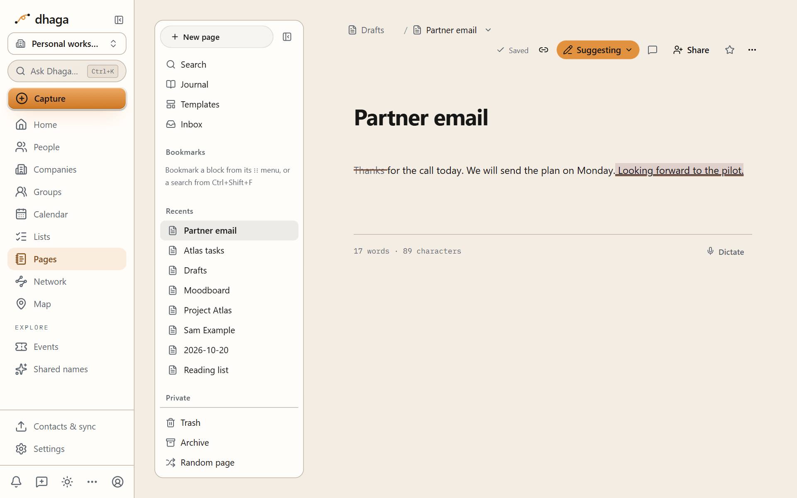Collapse the main sidebar via the icon beside the dhaga logo
797x498 pixels.
coord(119,20)
